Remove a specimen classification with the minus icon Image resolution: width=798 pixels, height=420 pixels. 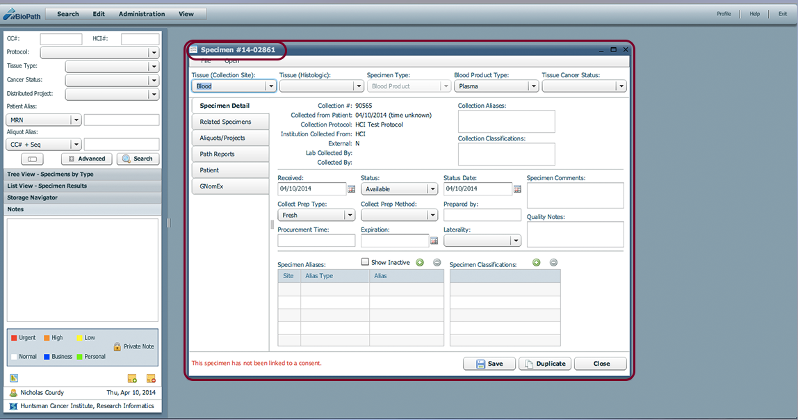coord(553,263)
